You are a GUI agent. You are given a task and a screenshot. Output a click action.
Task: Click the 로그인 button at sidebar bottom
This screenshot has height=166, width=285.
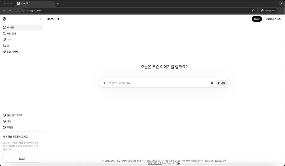pos(22,159)
